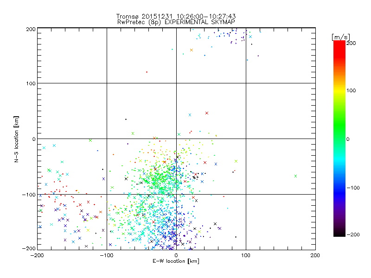This screenshot has height=278, width=371.
Task: Click the 'N-S location [km]' axis label
Action: (x=16, y=139)
